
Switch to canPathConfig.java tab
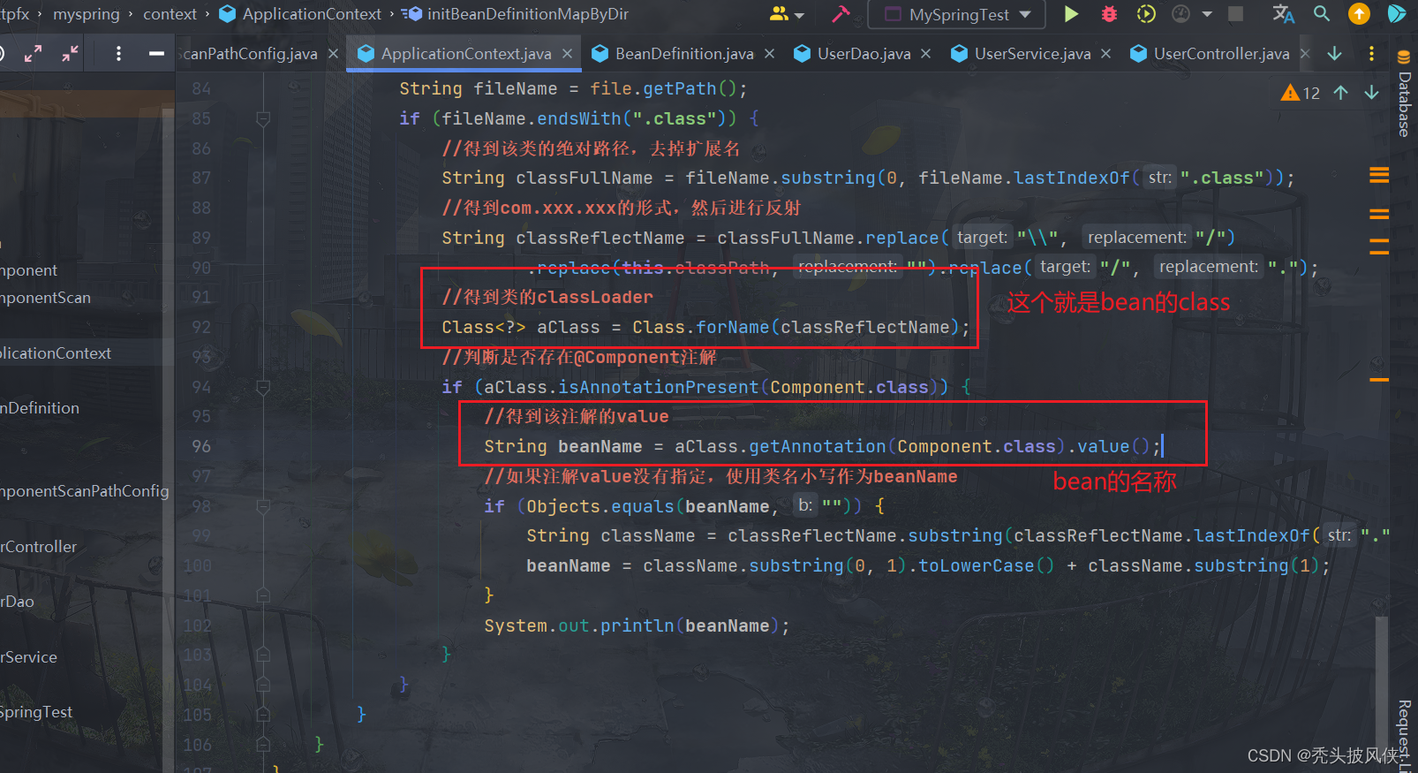click(250, 54)
